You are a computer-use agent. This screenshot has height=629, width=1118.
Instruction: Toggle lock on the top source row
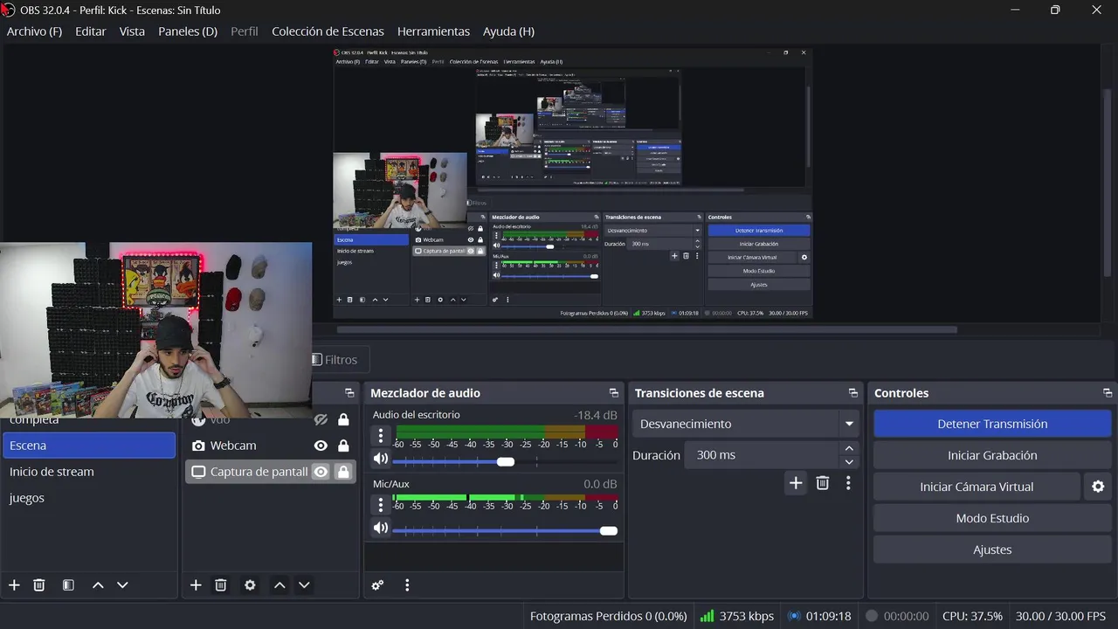(x=343, y=420)
